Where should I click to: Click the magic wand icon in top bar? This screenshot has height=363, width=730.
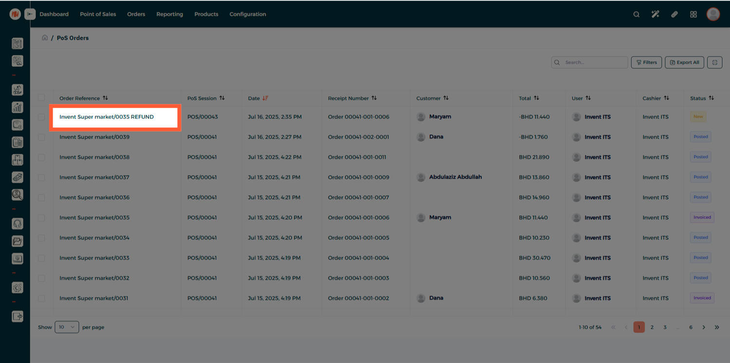[655, 14]
